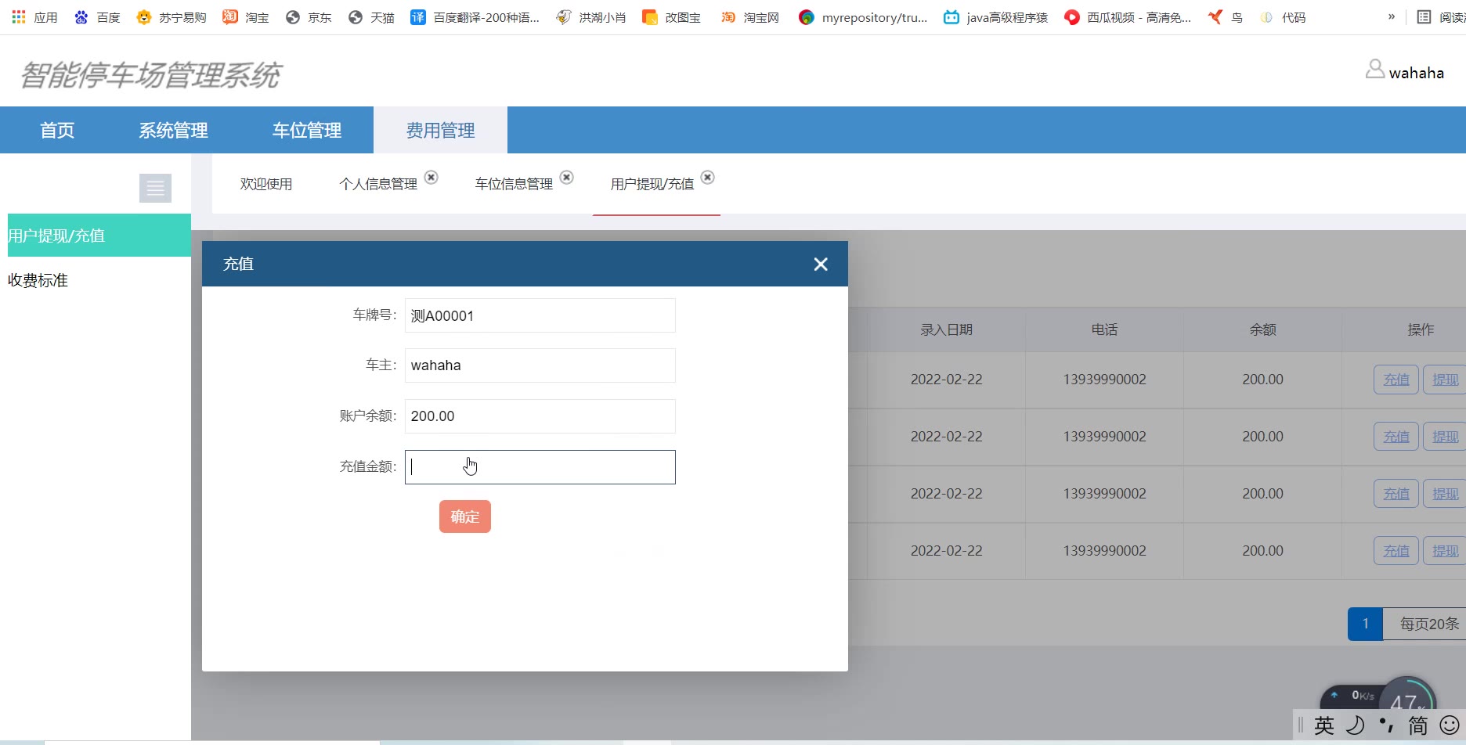Select 用户提现/充值 in the sidebar
This screenshot has height=745, width=1466.
point(99,236)
